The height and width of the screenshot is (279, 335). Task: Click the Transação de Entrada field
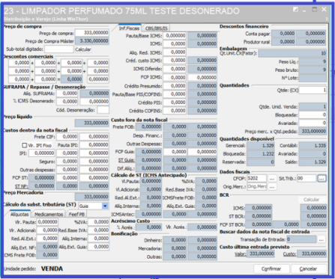click(301, 239)
